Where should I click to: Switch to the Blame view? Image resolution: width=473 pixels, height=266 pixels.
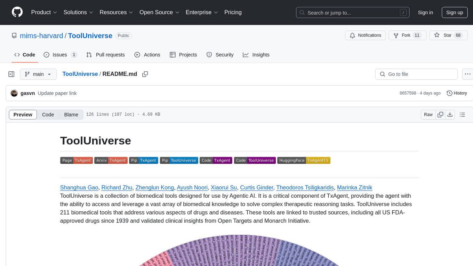pyautogui.click(x=71, y=115)
